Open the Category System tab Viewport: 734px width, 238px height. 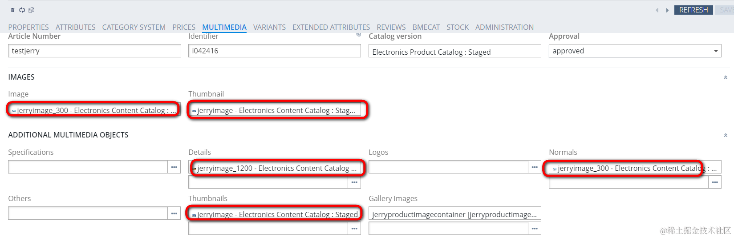point(134,27)
